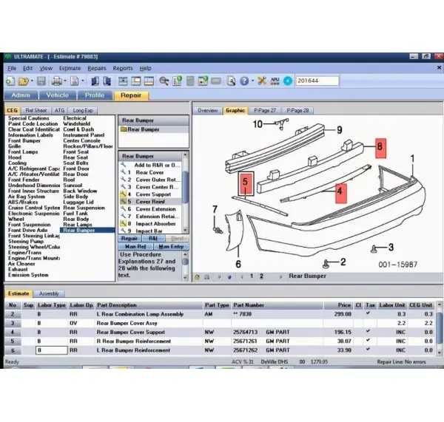Click the Rear Bumper folder icon
444x422 pixels.
tap(124, 129)
